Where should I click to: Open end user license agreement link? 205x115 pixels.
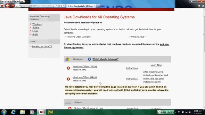click(116, 46)
